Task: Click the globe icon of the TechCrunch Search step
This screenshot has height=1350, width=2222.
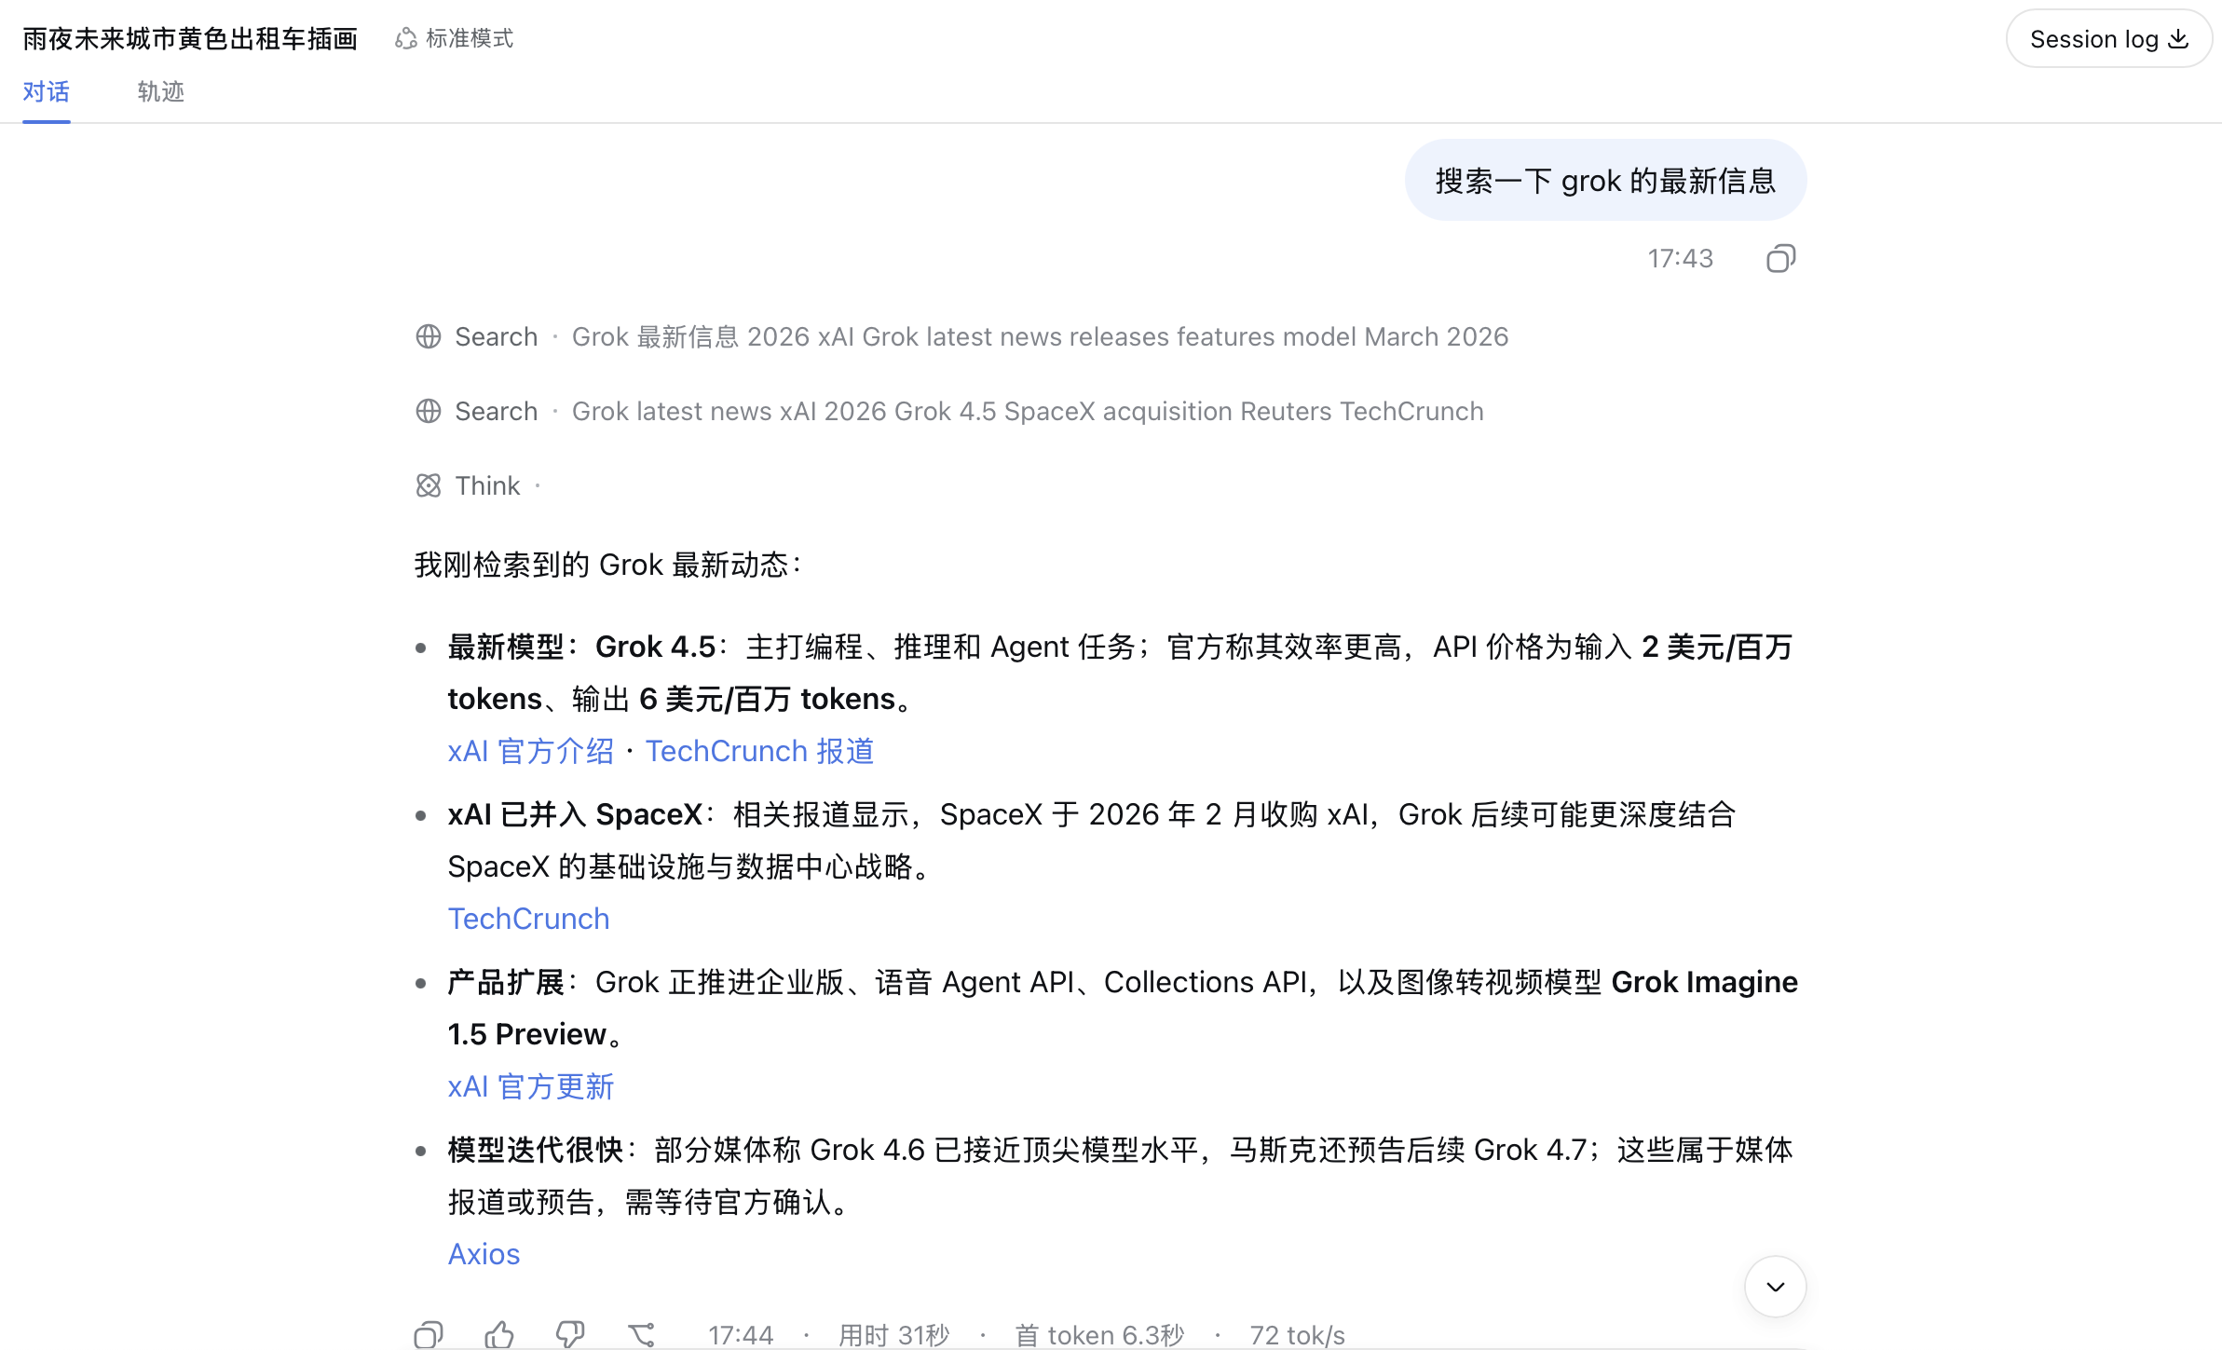Action: pos(429,411)
